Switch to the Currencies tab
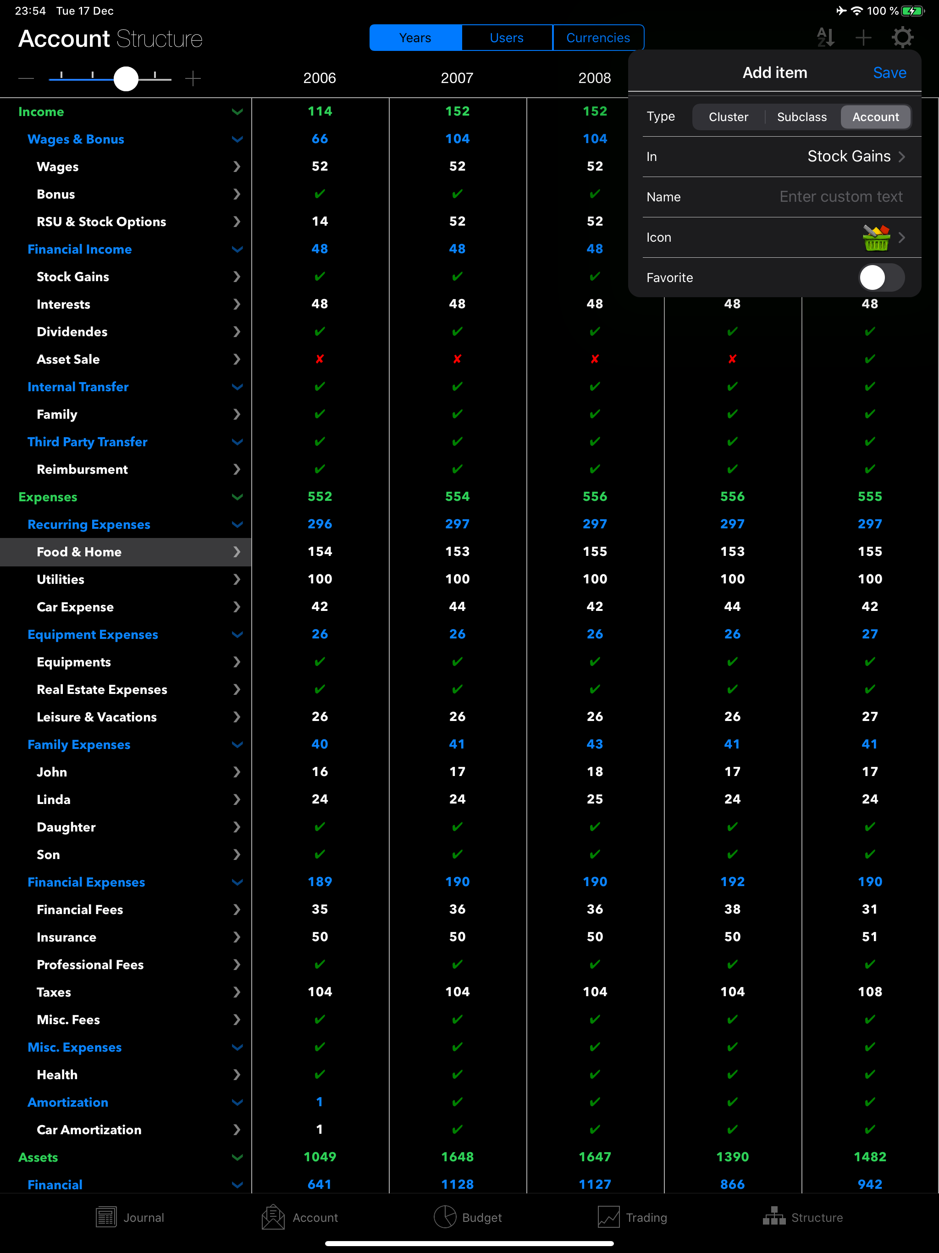Screen dimensions: 939x1253 click(x=598, y=38)
